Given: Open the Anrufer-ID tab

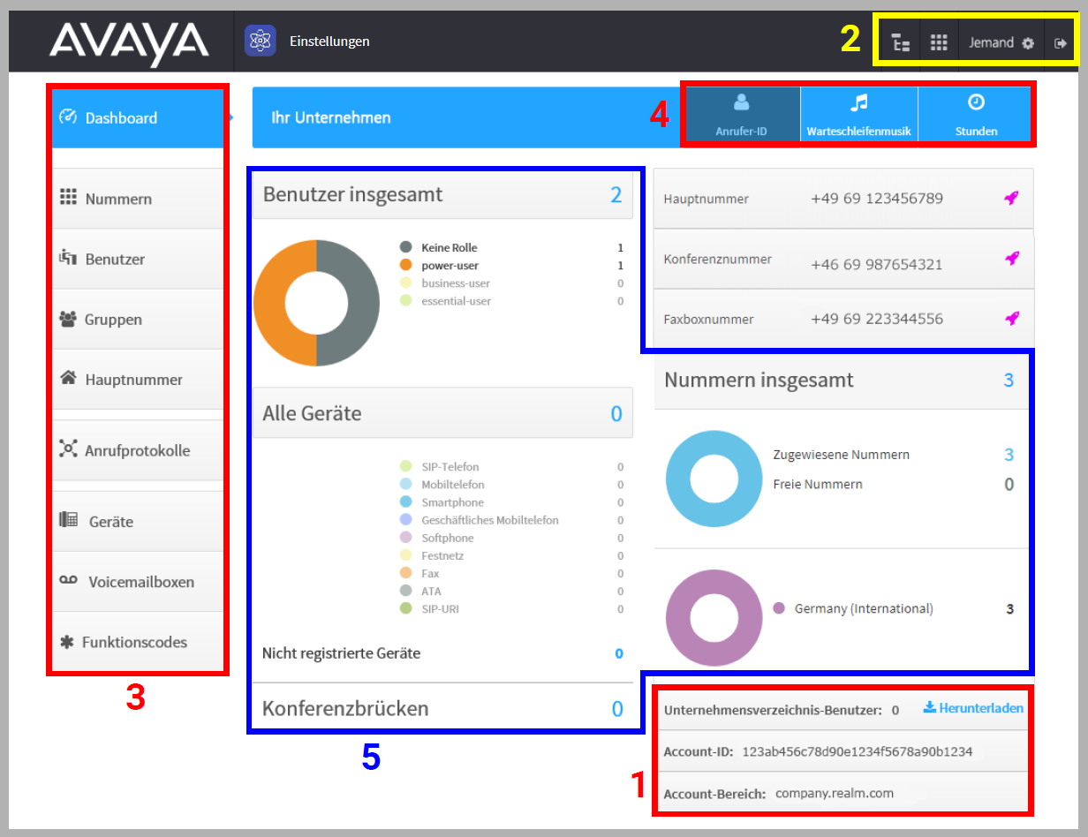Looking at the screenshot, I should click(741, 116).
